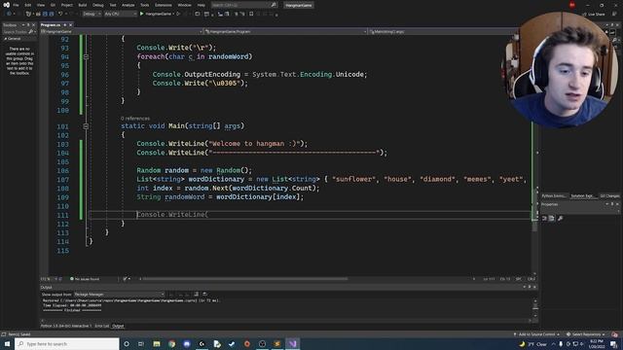This screenshot has height=350, width=623.
Task: Click the Categorized icon in Properties panel
Action: coord(545,218)
